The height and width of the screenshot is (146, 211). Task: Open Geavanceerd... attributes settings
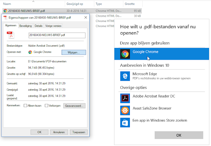pos(74,106)
